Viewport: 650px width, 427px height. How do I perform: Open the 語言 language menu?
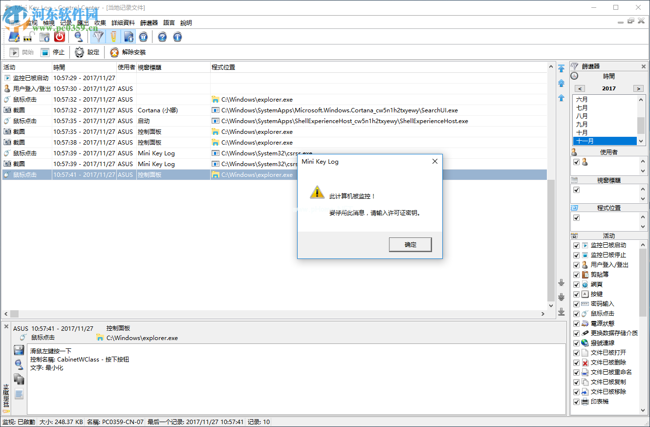coord(169,22)
